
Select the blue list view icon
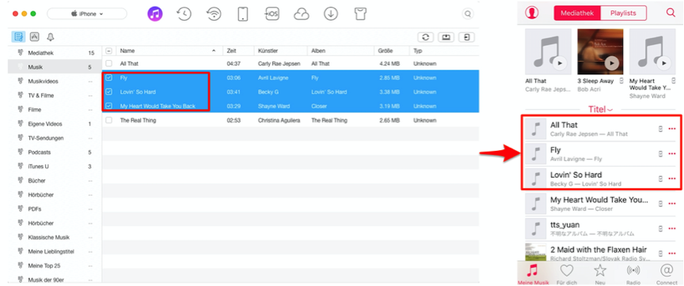pos(18,37)
